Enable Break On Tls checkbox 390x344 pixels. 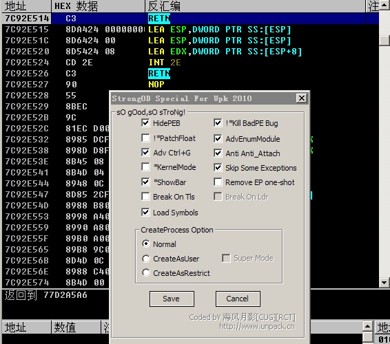coord(145,197)
